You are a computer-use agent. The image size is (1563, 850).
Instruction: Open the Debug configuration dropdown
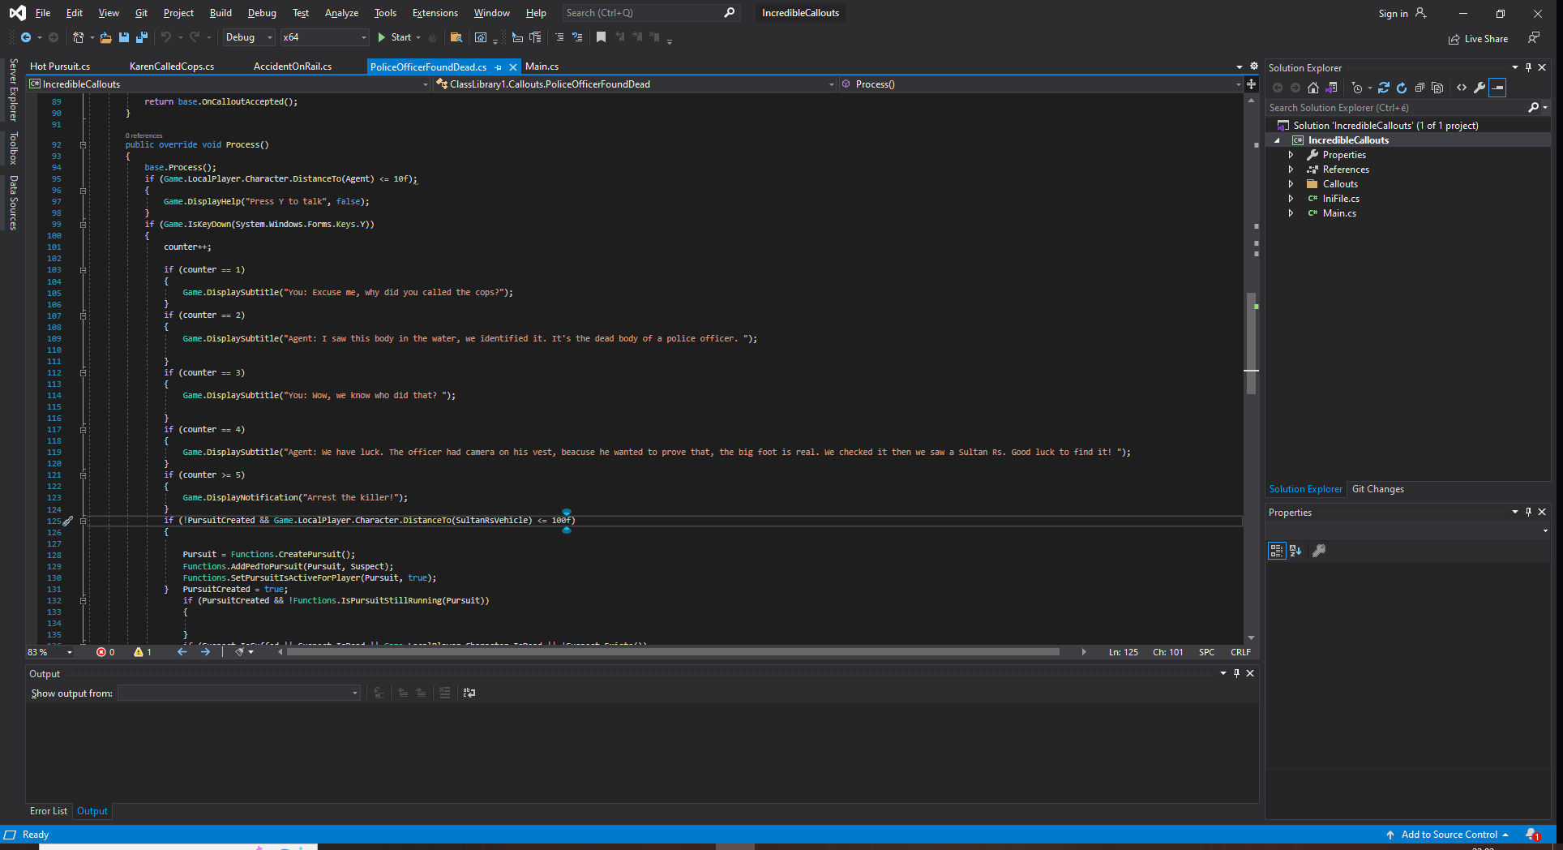click(x=248, y=37)
